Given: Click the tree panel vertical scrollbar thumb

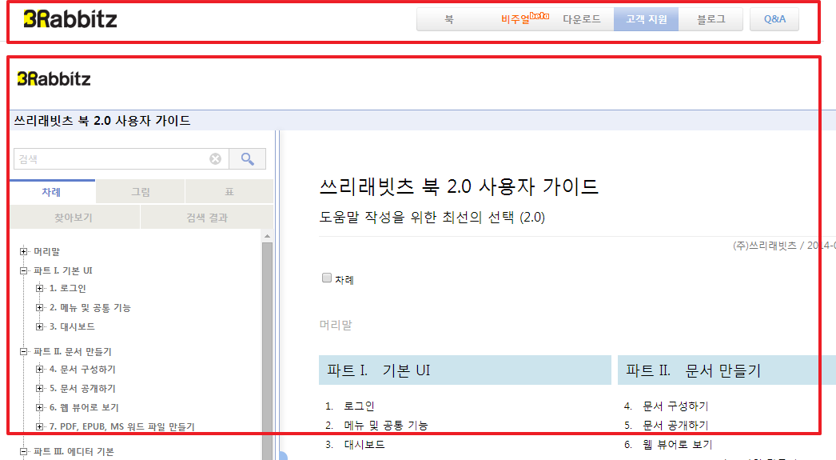Looking at the screenshot, I should pyautogui.click(x=267, y=350).
